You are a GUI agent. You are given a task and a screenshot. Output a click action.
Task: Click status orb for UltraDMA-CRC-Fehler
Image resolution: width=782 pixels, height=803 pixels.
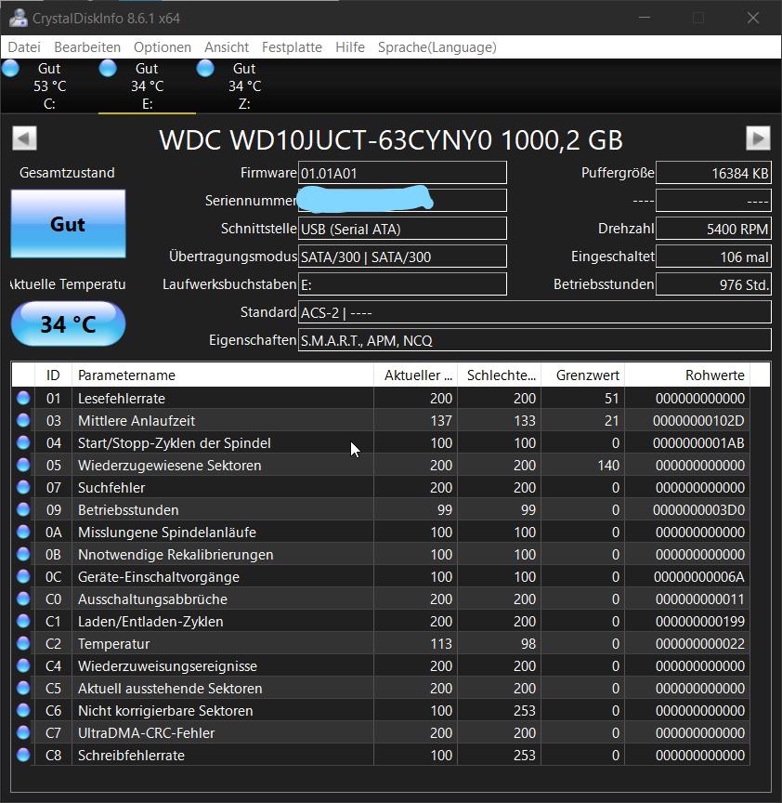[23, 732]
